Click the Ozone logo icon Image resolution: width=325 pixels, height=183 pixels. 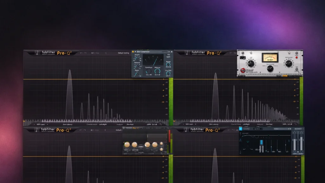coord(241,129)
